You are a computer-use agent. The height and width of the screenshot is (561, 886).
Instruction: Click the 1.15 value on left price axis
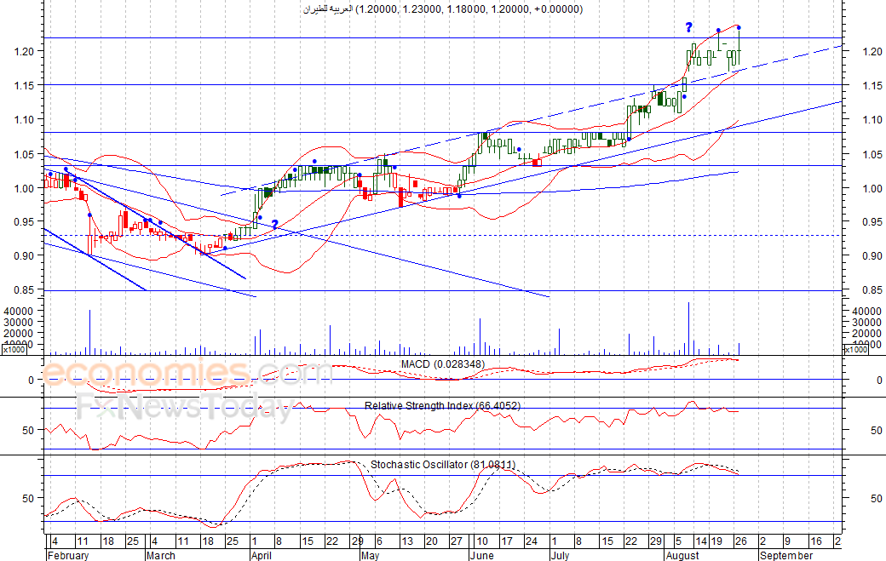coord(24,86)
